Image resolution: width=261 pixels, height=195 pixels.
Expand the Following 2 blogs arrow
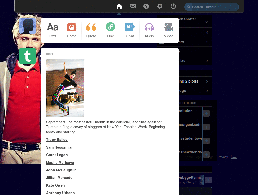[207, 82]
